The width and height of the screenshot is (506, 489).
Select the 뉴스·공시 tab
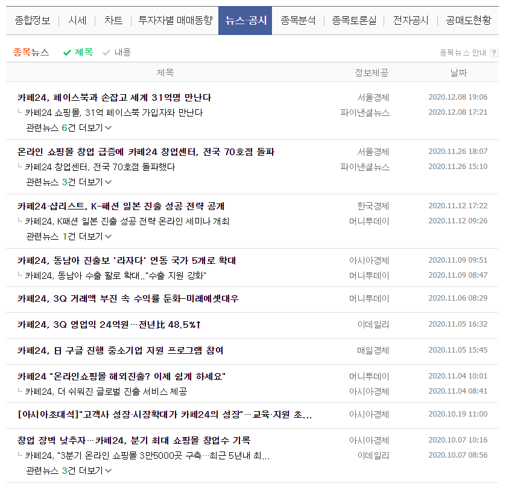[245, 21]
